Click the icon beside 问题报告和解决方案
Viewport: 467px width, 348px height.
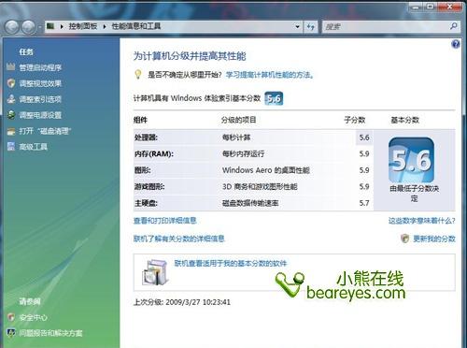click(x=11, y=333)
